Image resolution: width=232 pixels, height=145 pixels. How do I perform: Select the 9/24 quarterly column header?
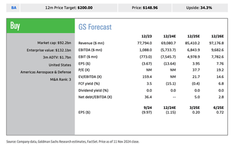148,108
